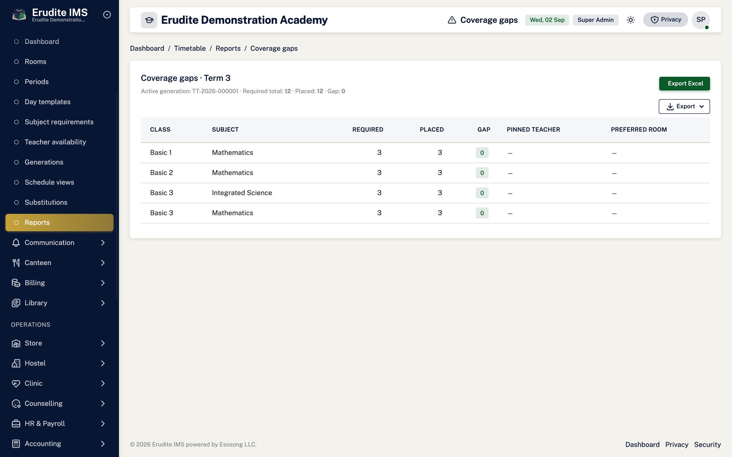Click the Coverage gaps warning triangle icon
Screen dimensions: 732x457
coord(452,20)
